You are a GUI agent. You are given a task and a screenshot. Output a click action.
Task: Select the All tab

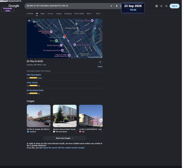click(37, 14)
